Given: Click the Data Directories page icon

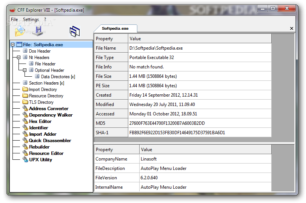Looking at the screenshot, I should 37,76.
